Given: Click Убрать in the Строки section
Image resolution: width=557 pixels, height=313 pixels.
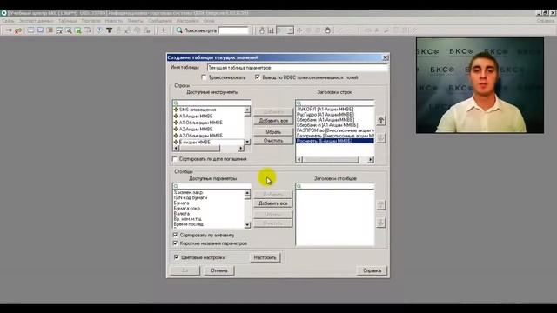Looking at the screenshot, I should coord(273,132).
